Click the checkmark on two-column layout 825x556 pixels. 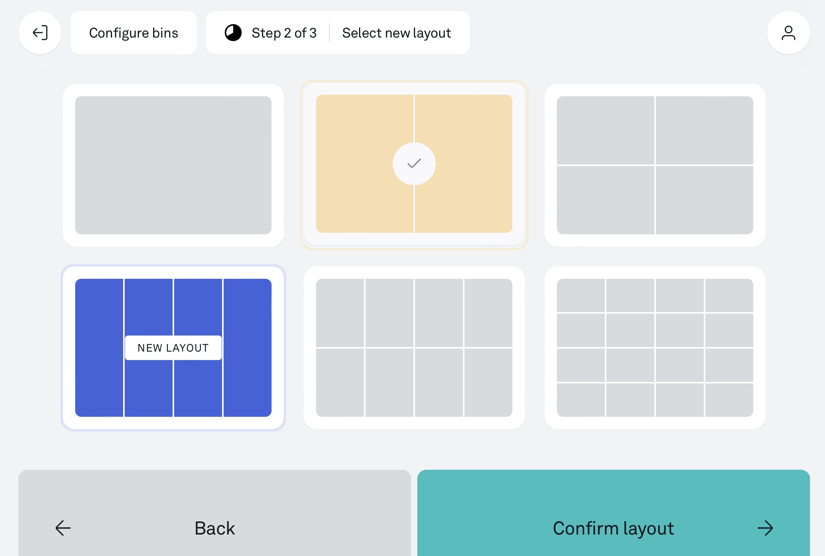tap(414, 164)
